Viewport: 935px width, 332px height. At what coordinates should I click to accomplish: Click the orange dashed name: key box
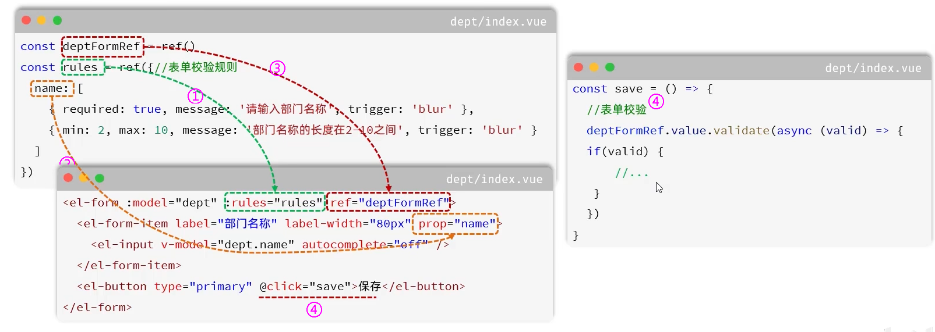coord(52,88)
